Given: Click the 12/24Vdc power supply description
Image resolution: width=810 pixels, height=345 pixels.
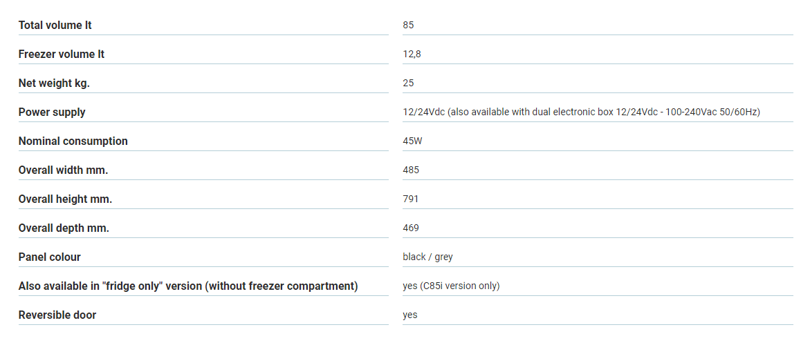Looking at the screenshot, I should [x=581, y=112].
